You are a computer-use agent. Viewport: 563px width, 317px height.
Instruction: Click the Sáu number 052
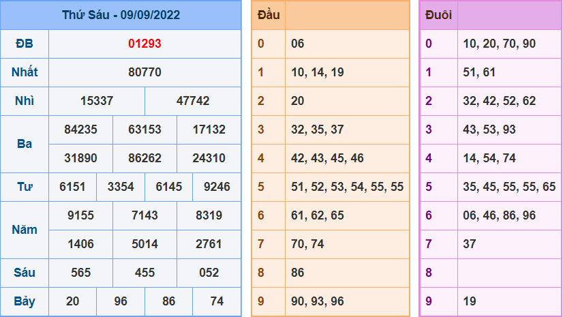coord(209,273)
